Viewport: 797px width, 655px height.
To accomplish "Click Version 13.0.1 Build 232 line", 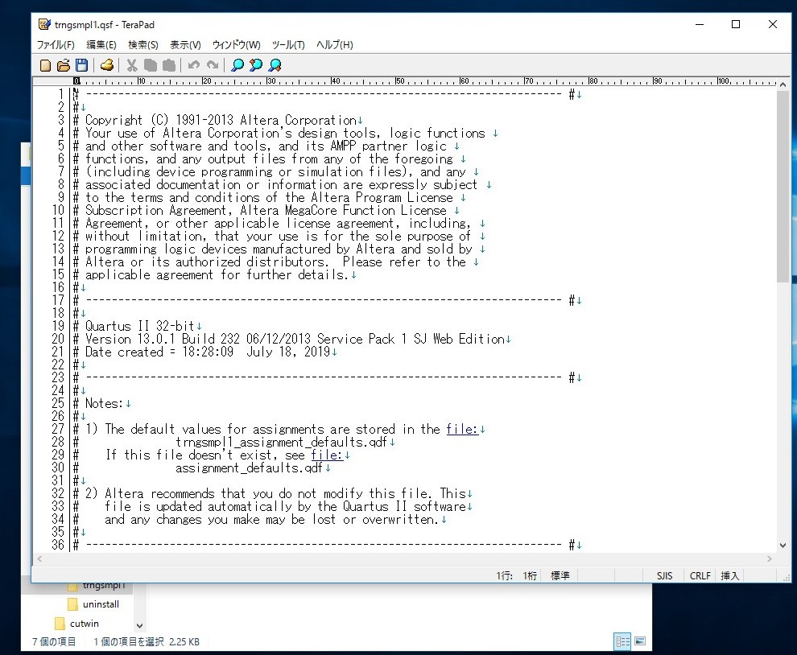I will pyautogui.click(x=295, y=339).
